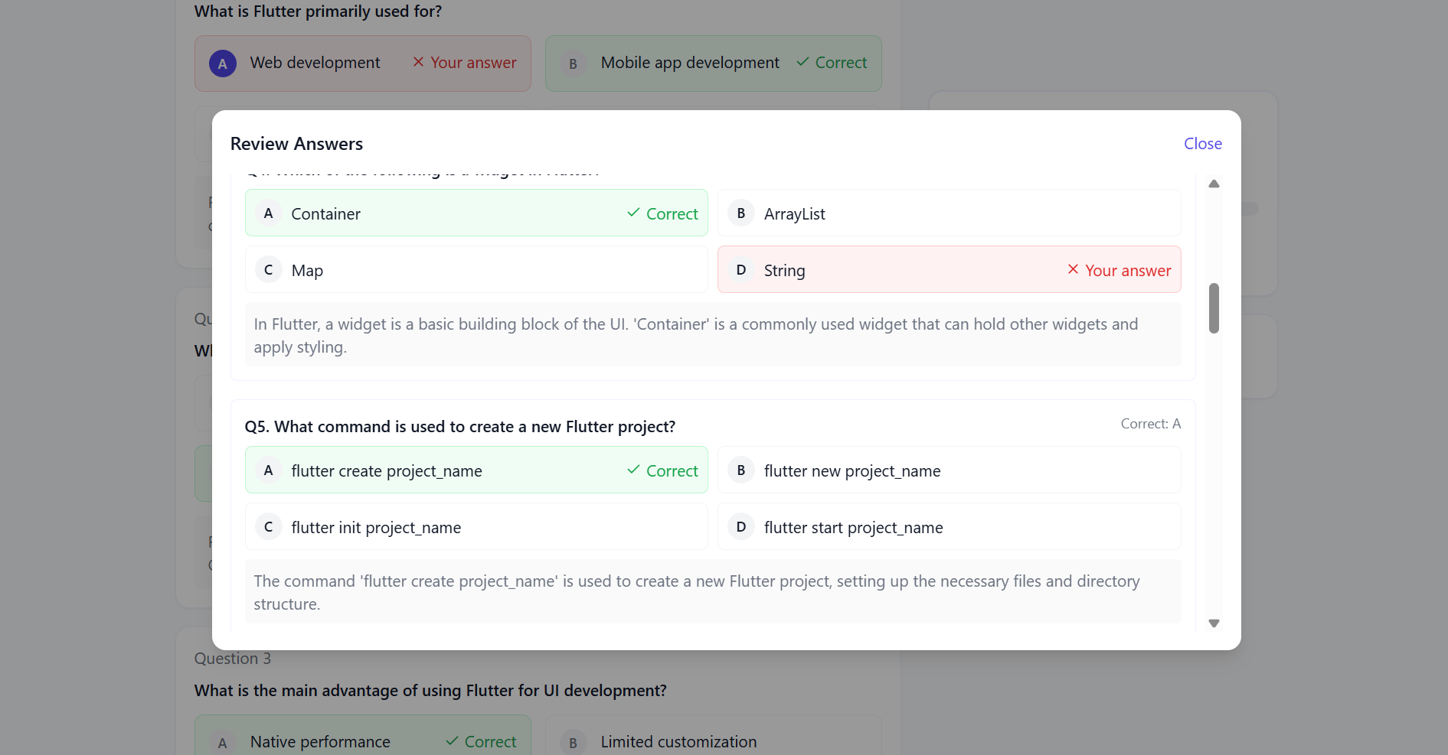Click the B badge for Mobile app development
This screenshot has height=755, width=1448.
(573, 63)
